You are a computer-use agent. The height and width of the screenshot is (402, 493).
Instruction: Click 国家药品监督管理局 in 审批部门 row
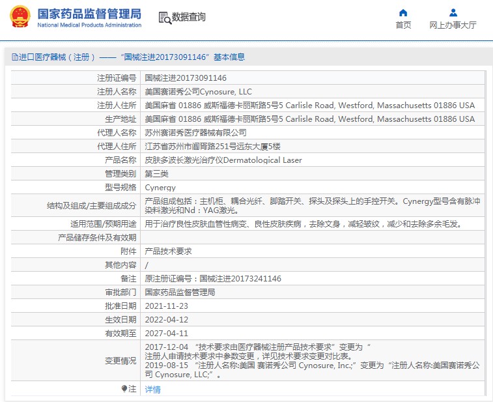tap(180, 293)
